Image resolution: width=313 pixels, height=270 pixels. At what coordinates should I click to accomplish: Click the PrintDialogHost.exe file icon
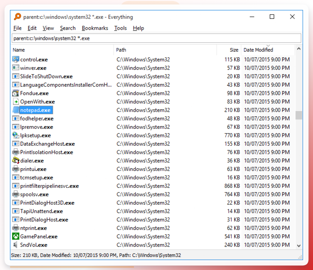pyautogui.click(x=16, y=220)
